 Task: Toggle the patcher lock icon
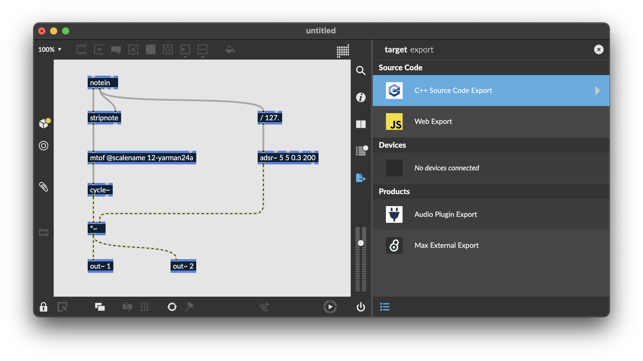[44, 307]
